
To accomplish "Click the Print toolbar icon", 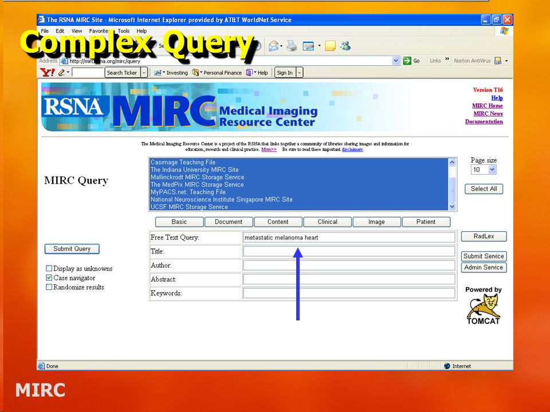I will click(292, 46).
